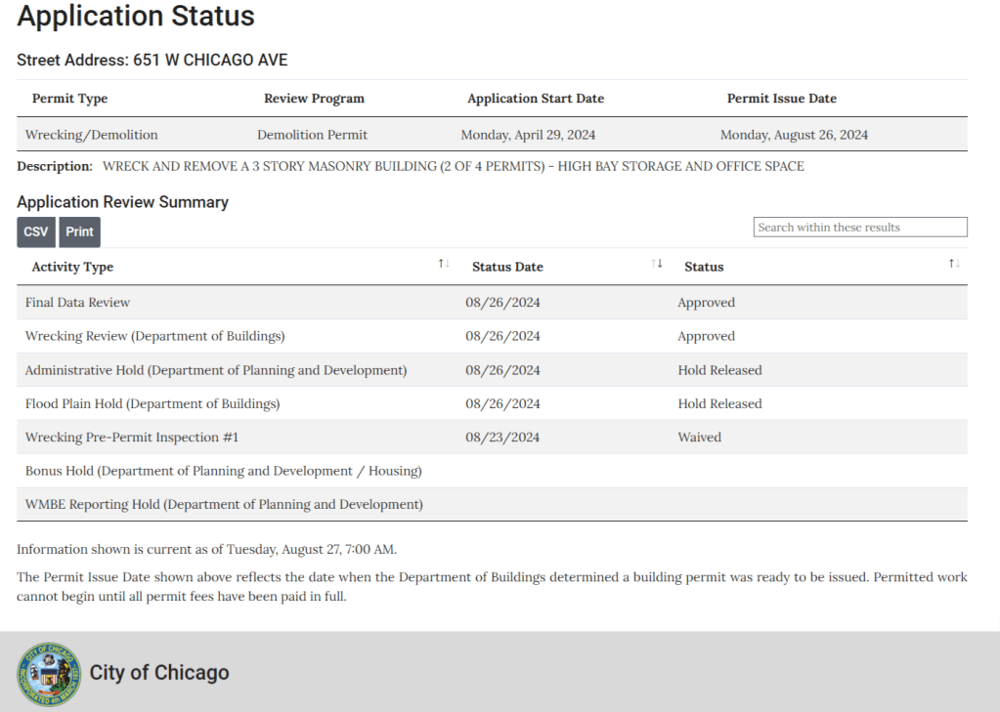Screen dimensions: 1000x712
Task: Click the Demolition Permit review program cell
Action: 313,135
